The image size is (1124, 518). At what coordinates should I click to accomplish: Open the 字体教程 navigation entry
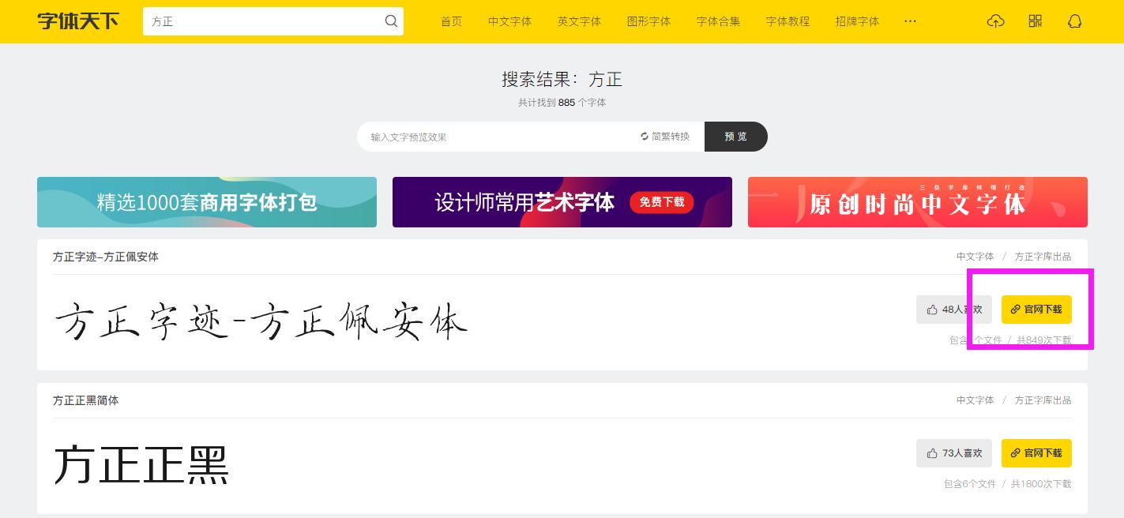click(x=788, y=21)
